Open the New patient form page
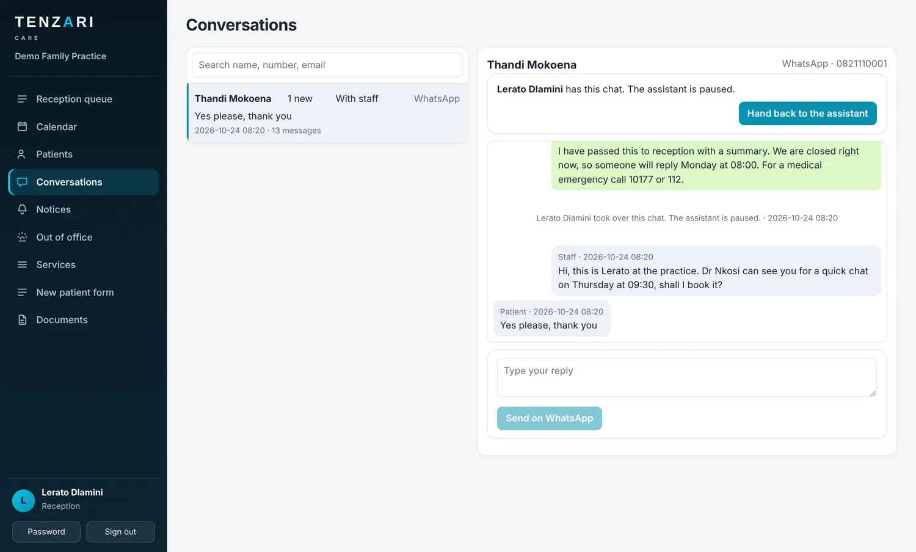The height and width of the screenshot is (552, 916). point(84,292)
